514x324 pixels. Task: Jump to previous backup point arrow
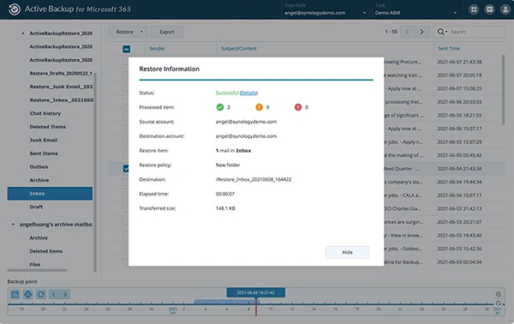pyautogui.click(x=53, y=294)
